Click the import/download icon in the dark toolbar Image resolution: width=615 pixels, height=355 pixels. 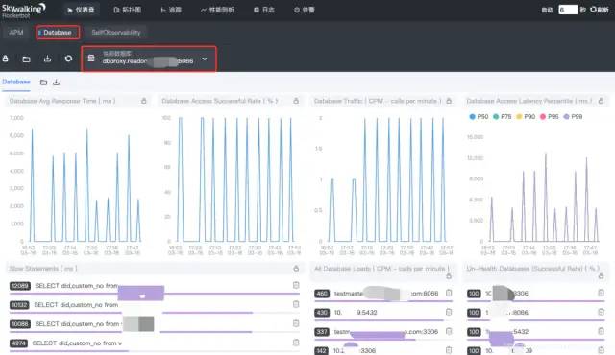(47, 59)
